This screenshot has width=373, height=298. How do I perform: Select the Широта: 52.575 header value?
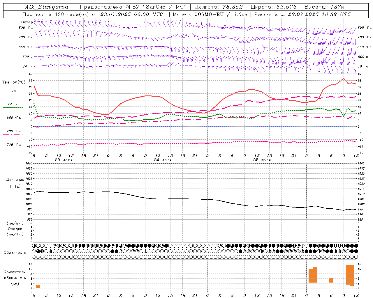pos(274,7)
